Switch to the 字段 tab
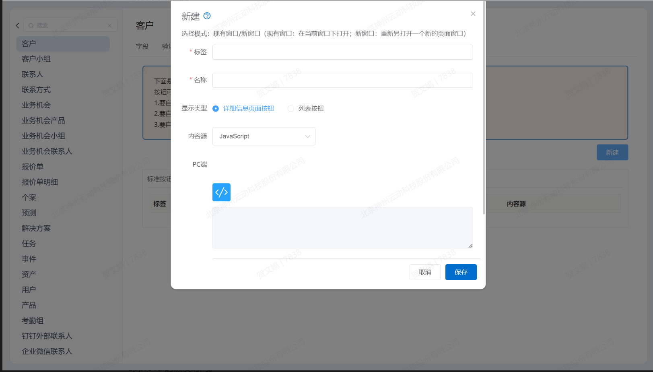The height and width of the screenshot is (372, 653). click(142, 46)
